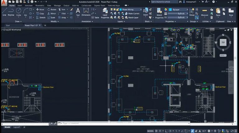Screen dimensions: 239x133
Task: Select the Text annotation tool
Action: (78, 12)
